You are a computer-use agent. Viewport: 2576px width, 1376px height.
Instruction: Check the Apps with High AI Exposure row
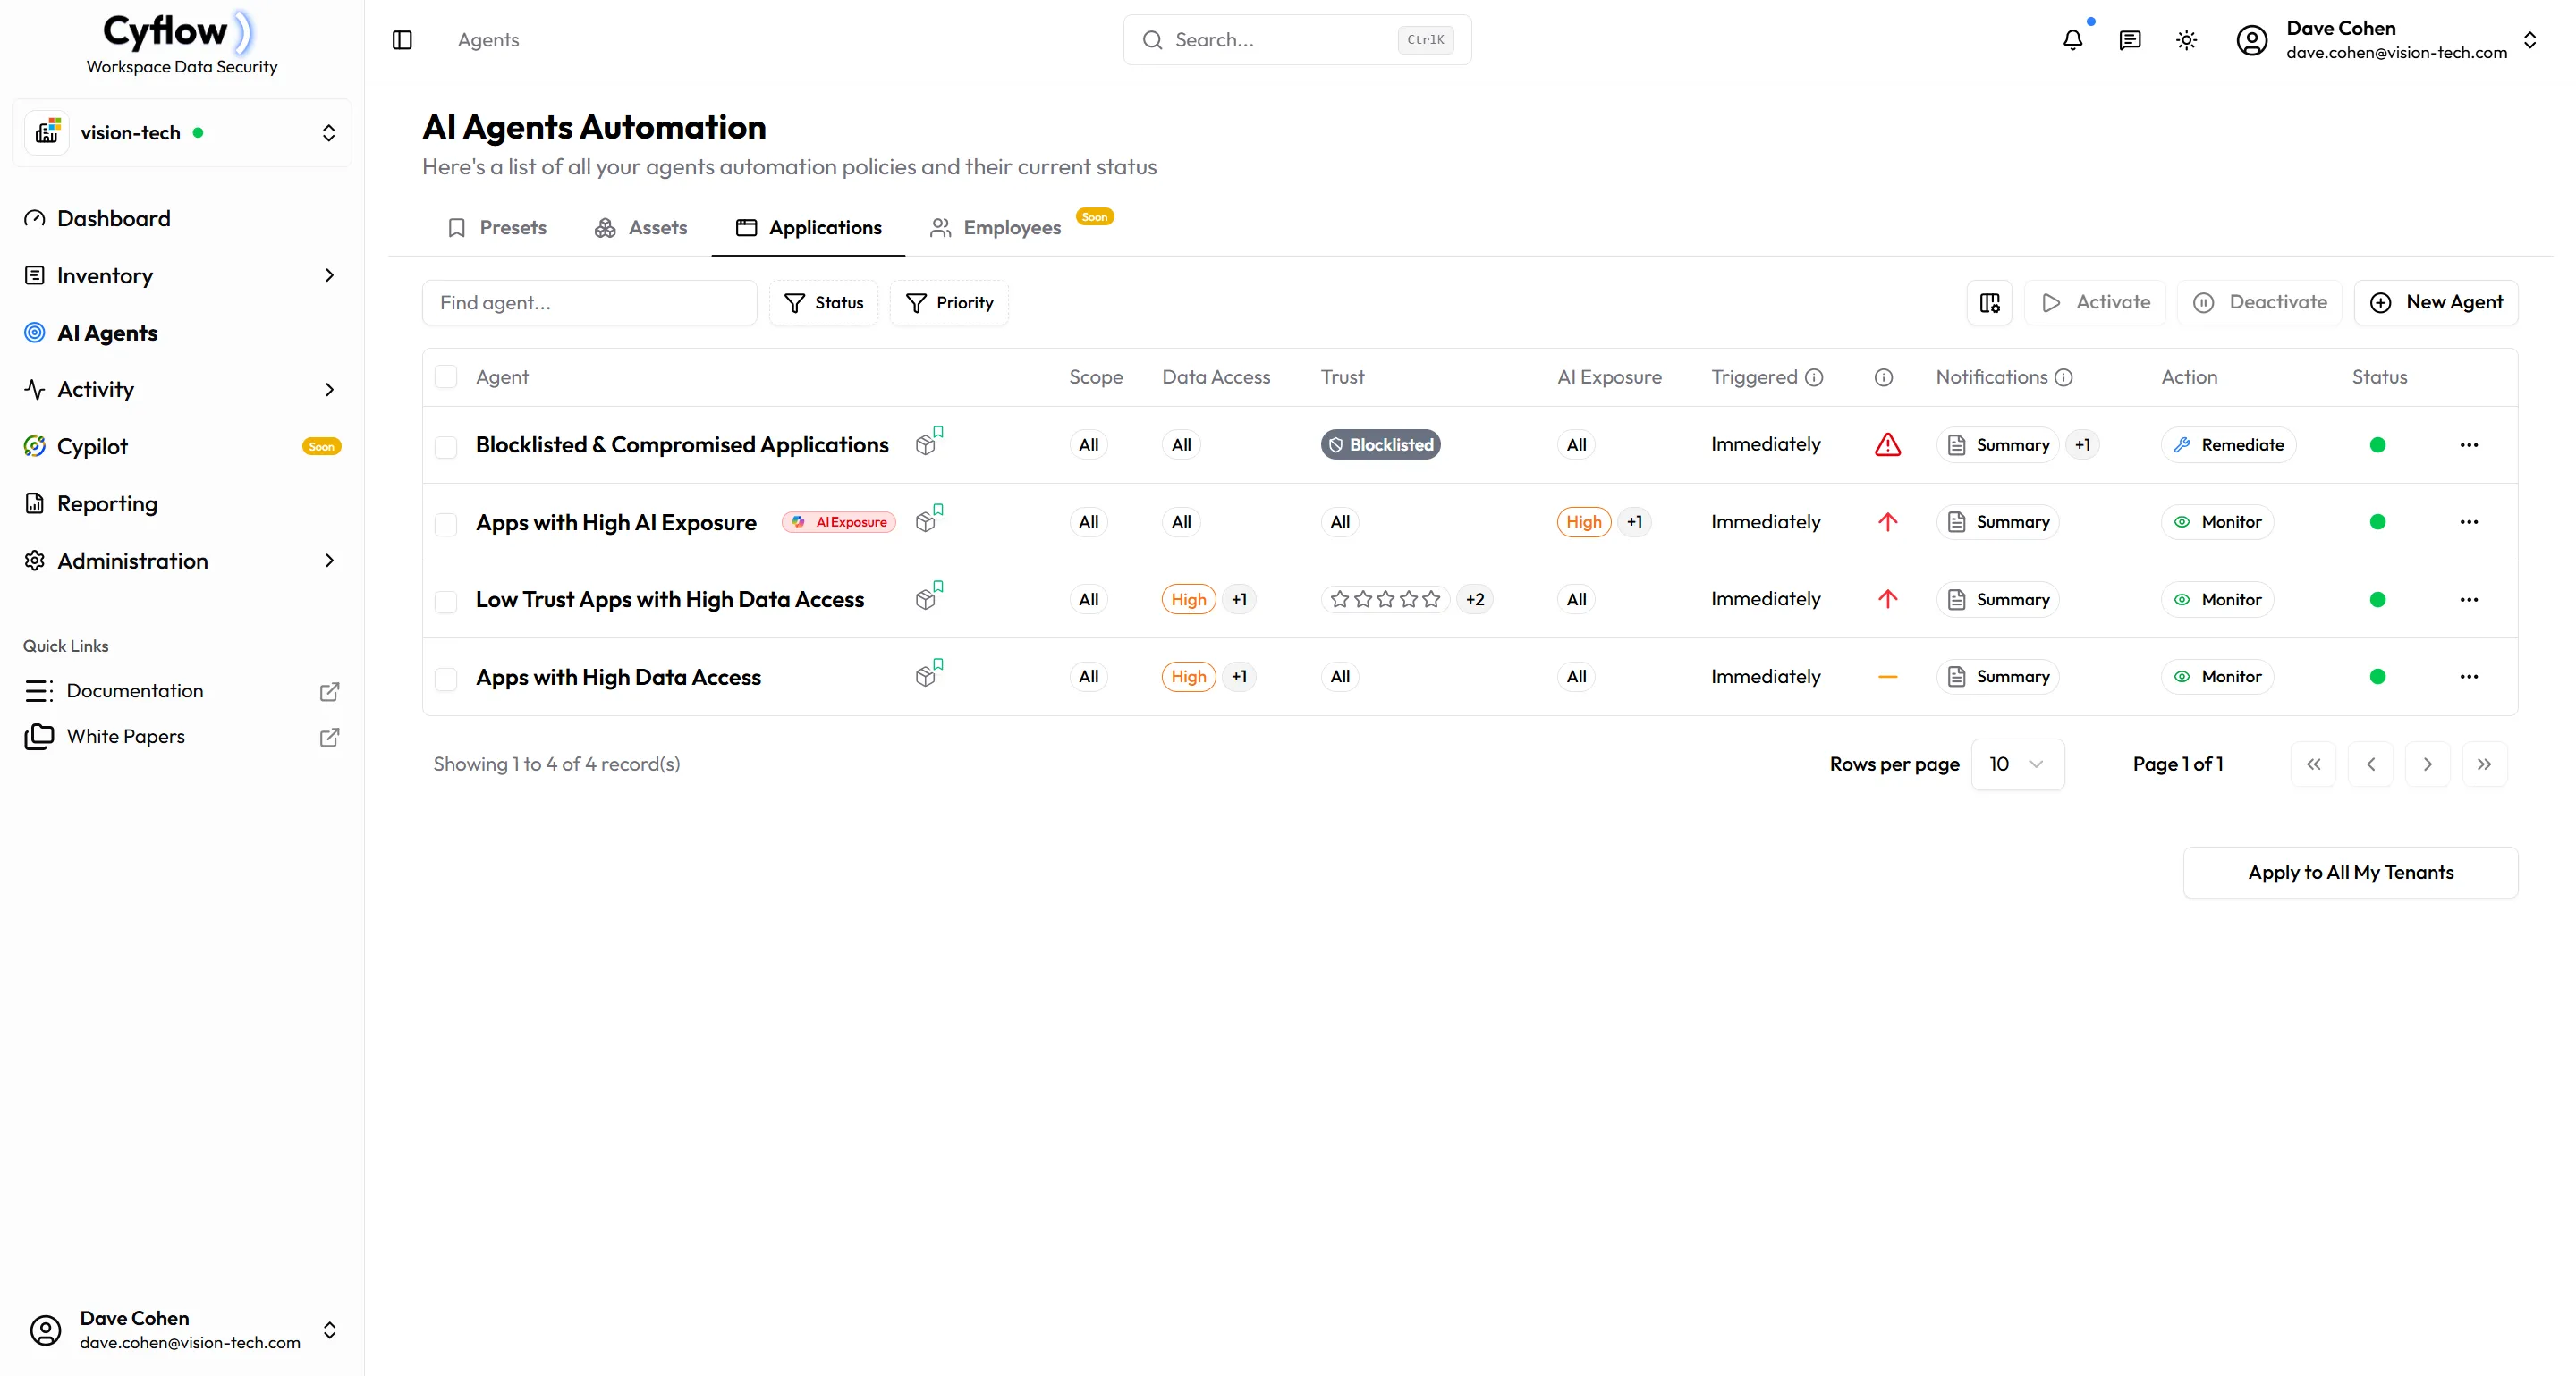[447, 523]
